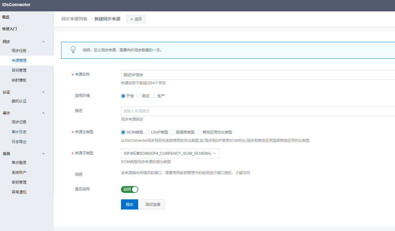
Task: Open 密钥管理 in the sidebar
Action: coord(19,182)
